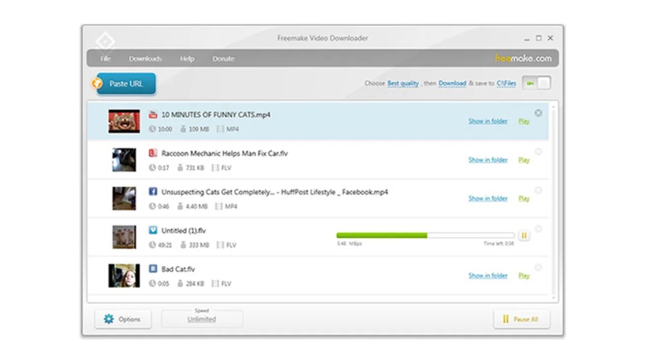The width and height of the screenshot is (646, 363).
Task: Choose the Best quality setting
Action: click(x=403, y=83)
